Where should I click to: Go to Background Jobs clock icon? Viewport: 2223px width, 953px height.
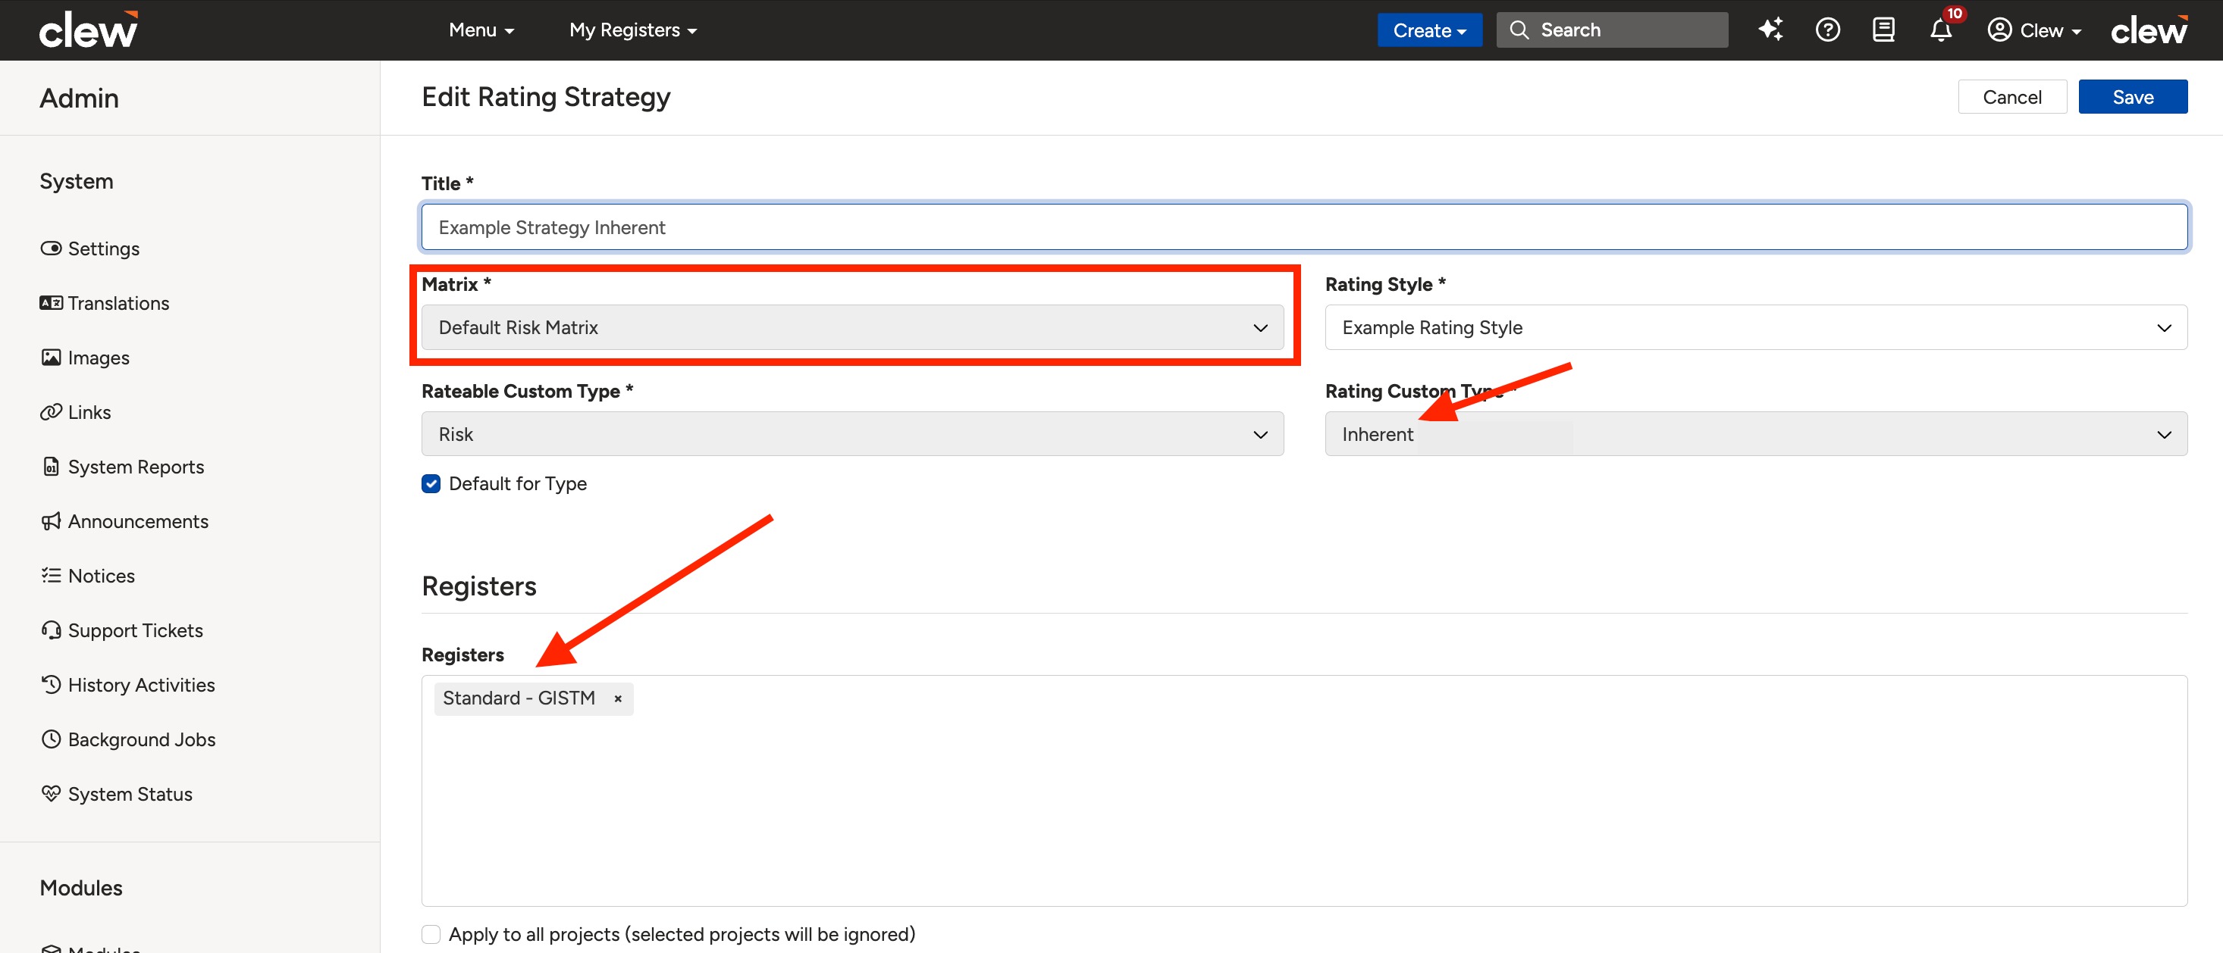(x=51, y=739)
